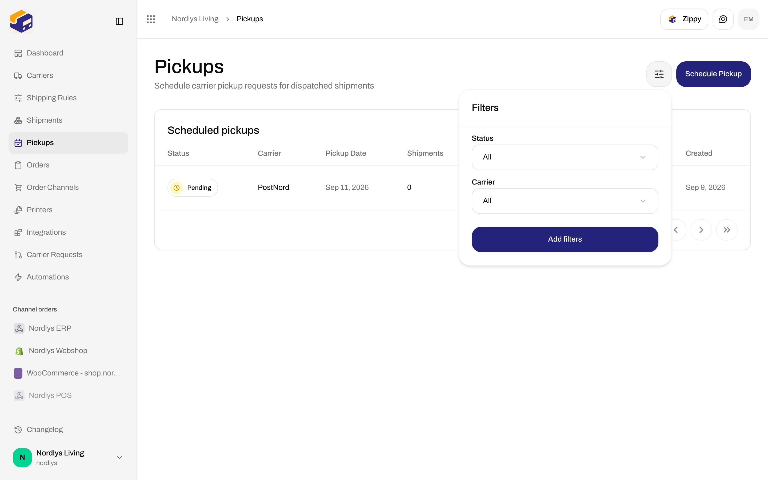Open the Status filter dropdown
Viewport: 768px width, 480px height.
click(565, 157)
